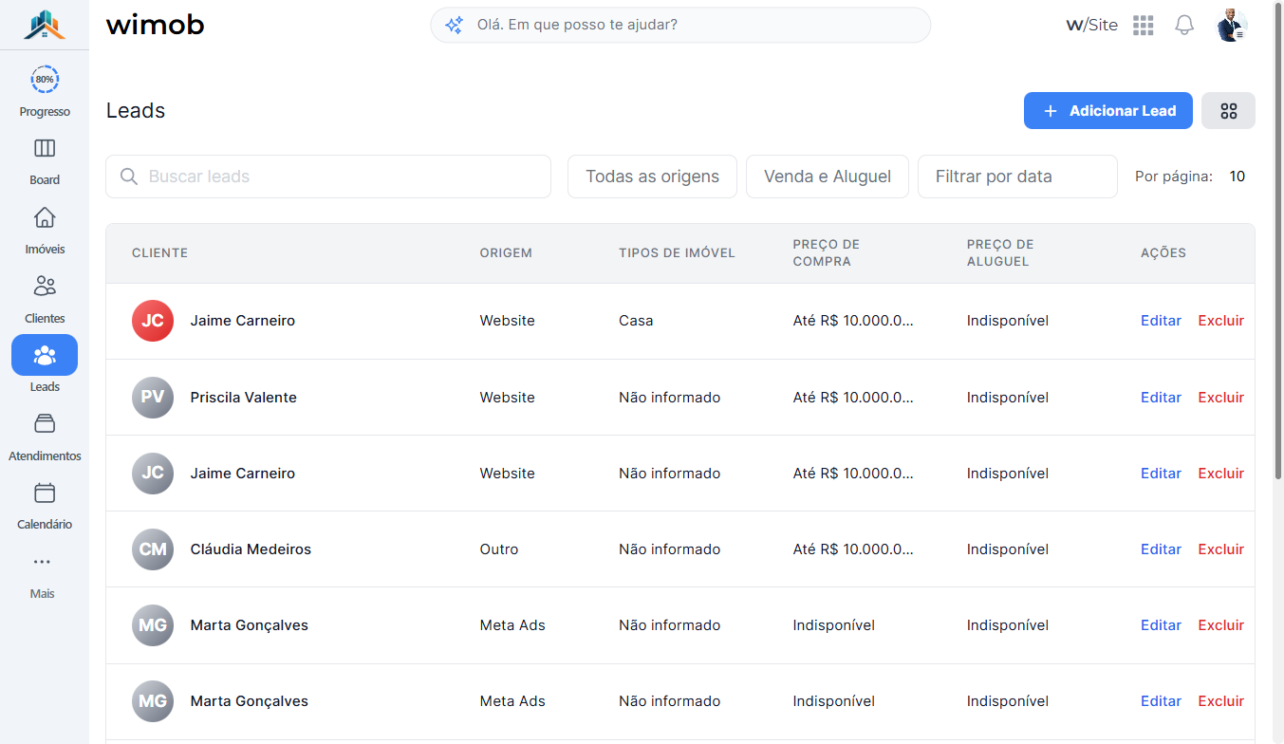Open Atendimentos sidebar icon
Screen dimensions: 1284x744
(x=45, y=423)
